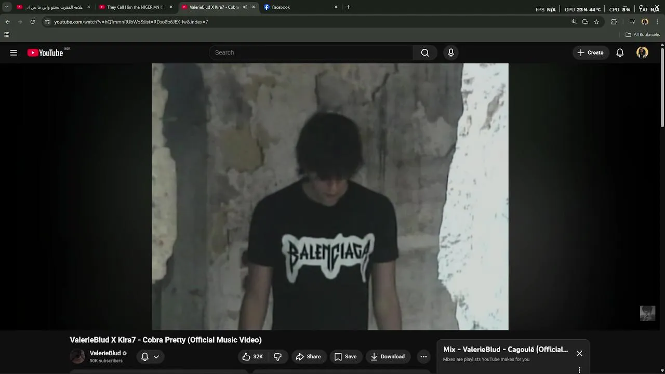Open the YouTube guide hamburger menu
The image size is (665, 374).
pos(14,52)
